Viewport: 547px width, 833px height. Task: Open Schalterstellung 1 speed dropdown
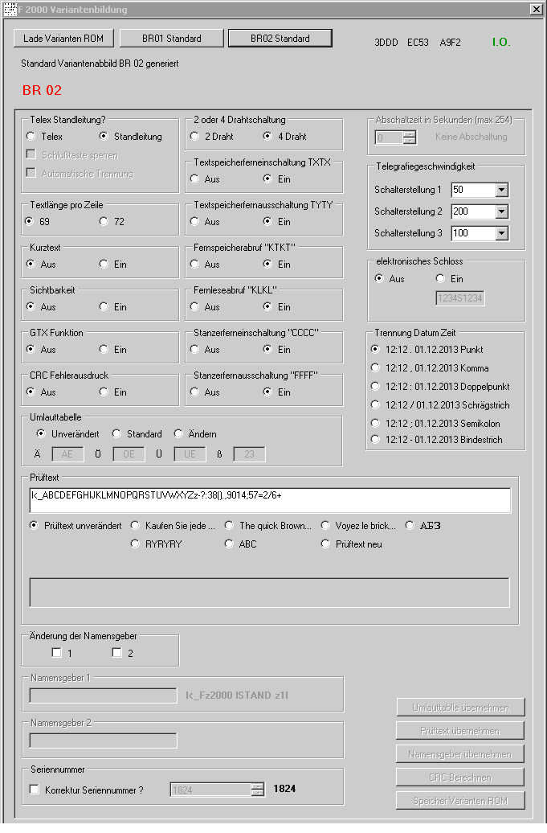[502, 190]
